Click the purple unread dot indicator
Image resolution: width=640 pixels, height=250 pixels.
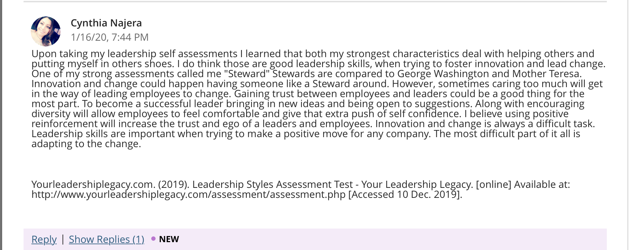[153, 239]
